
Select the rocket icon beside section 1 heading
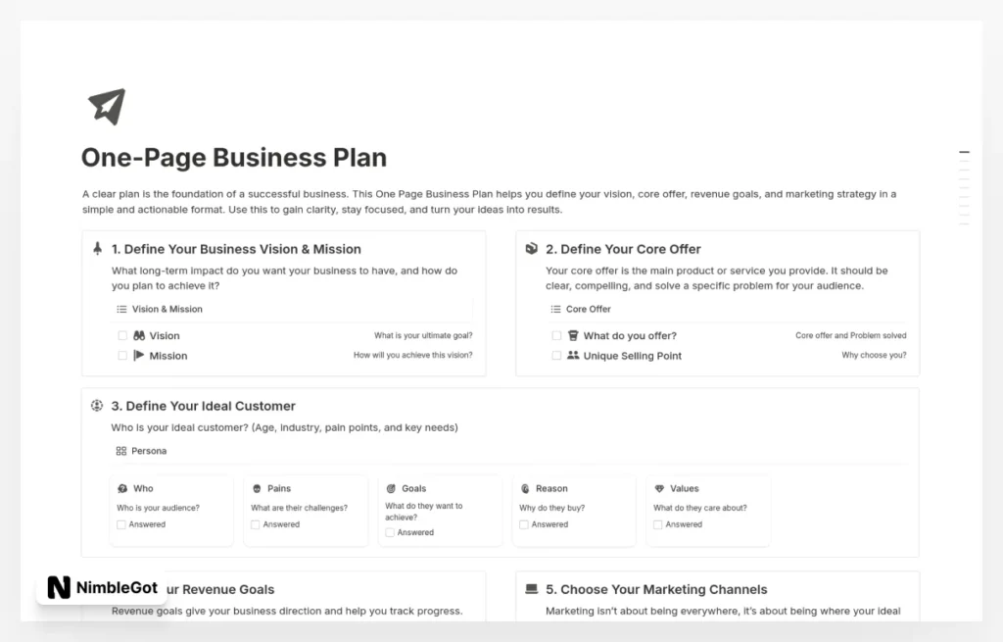coord(96,249)
